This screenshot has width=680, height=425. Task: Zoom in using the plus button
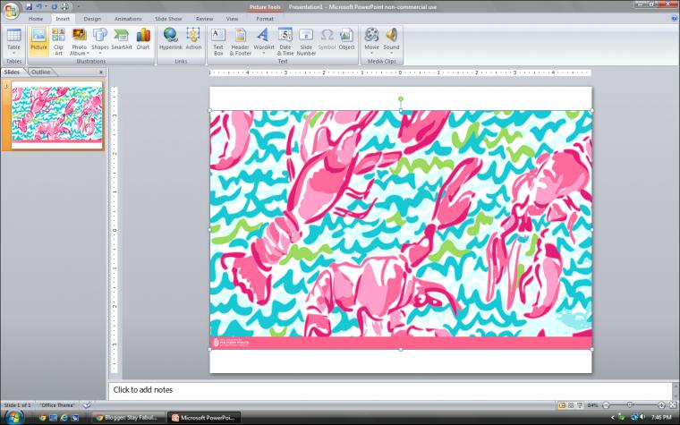[x=661, y=405]
